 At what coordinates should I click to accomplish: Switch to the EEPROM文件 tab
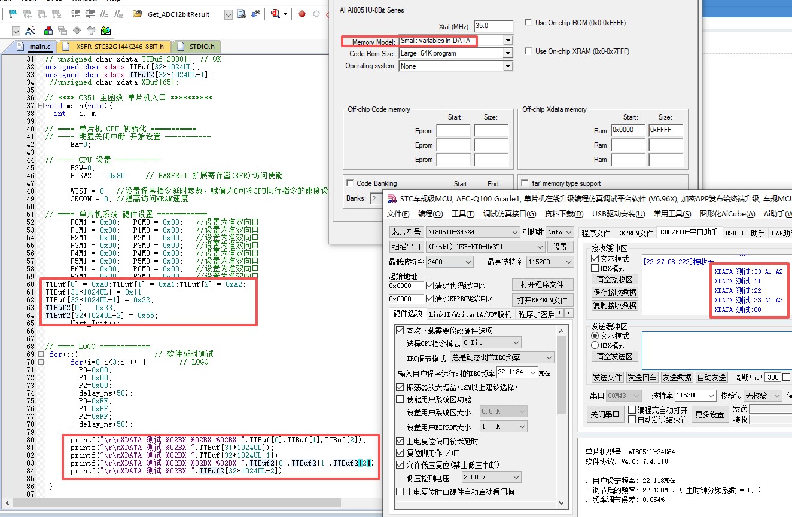[x=635, y=233]
